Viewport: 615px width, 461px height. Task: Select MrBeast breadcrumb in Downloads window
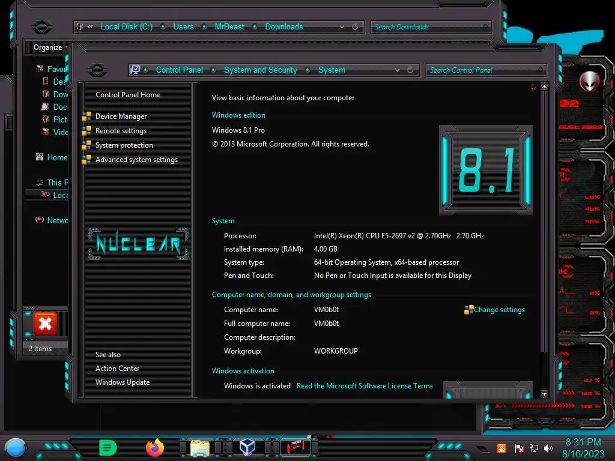tap(229, 26)
